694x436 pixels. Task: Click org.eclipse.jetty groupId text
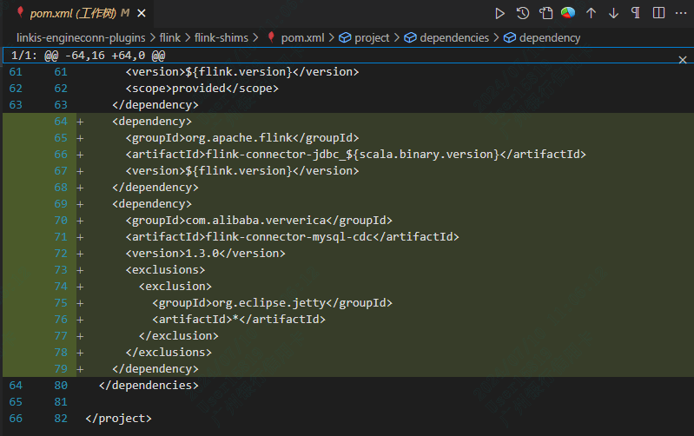pos(269,303)
